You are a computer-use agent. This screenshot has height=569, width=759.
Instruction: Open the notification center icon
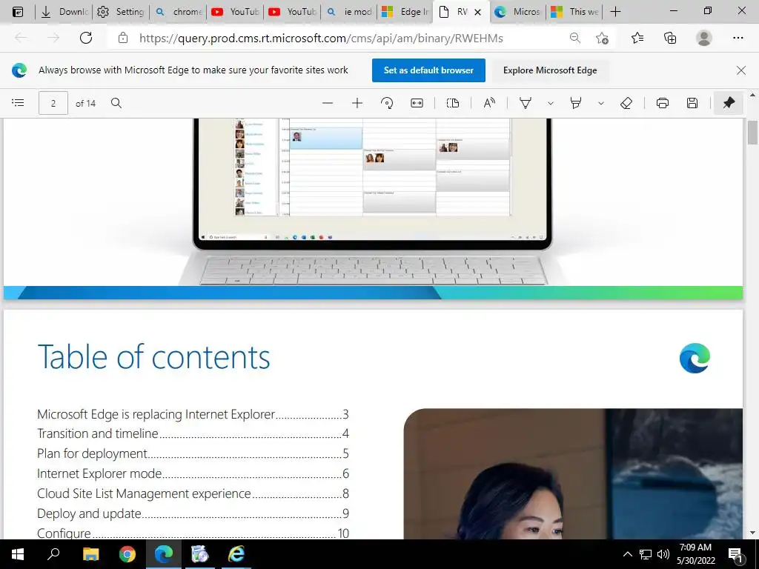pos(735,554)
